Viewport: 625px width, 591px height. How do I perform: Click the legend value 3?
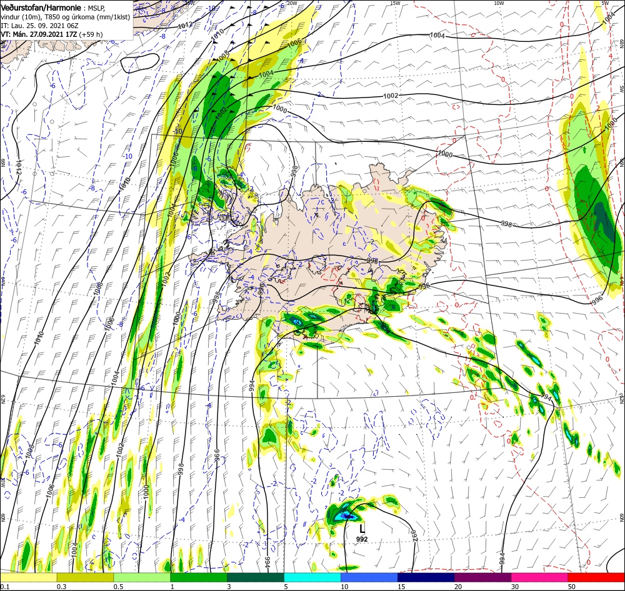[x=229, y=587]
